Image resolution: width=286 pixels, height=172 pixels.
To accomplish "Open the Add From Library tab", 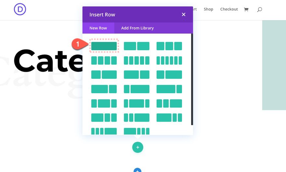I will coord(137,28).
